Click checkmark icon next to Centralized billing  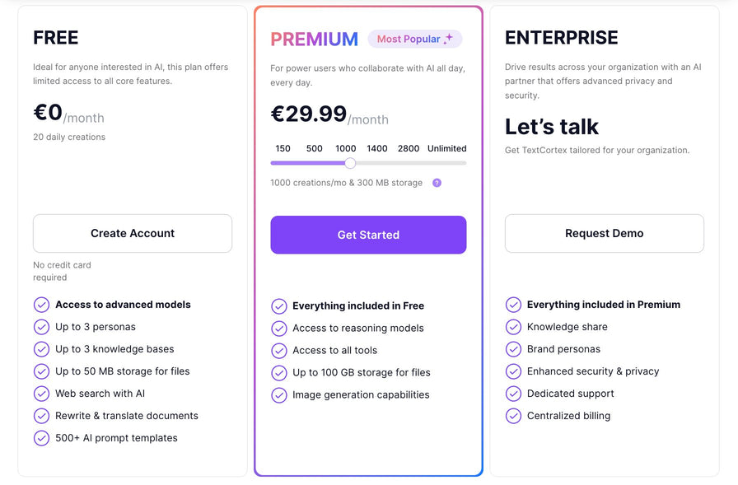[513, 416]
